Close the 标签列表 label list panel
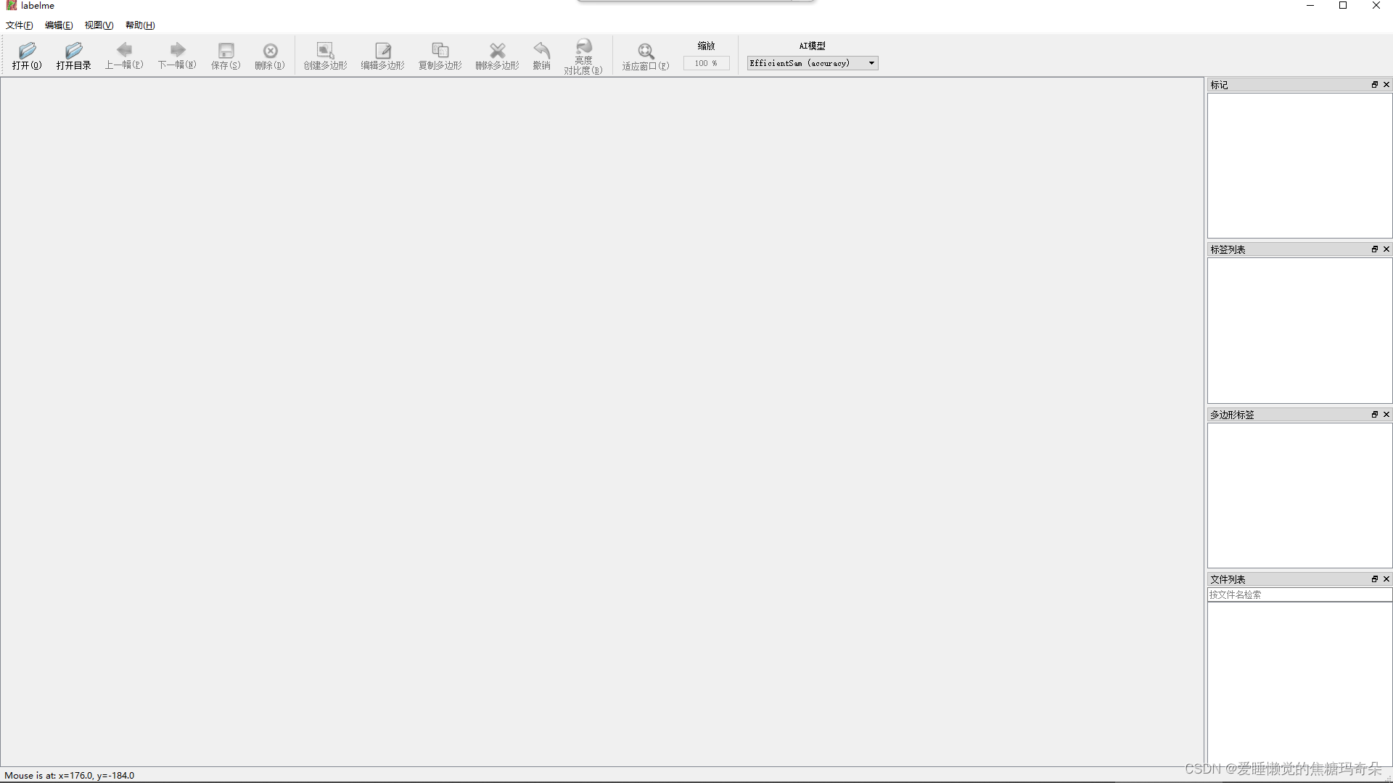Viewport: 1393px width, 783px height. (x=1386, y=249)
